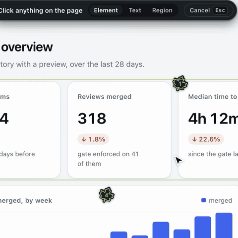Image resolution: width=238 pixels, height=238 pixels.
Task: Click 'gate enforced on 41 of them' caption
Action: pyautogui.click(x=108, y=159)
